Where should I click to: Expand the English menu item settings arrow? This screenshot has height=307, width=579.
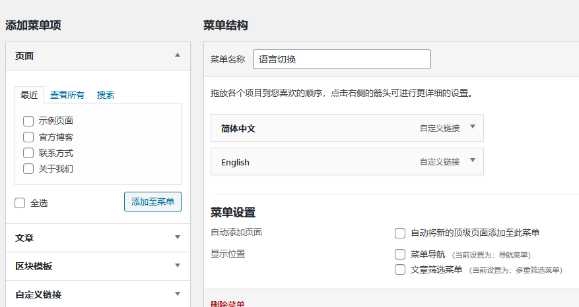point(473,160)
